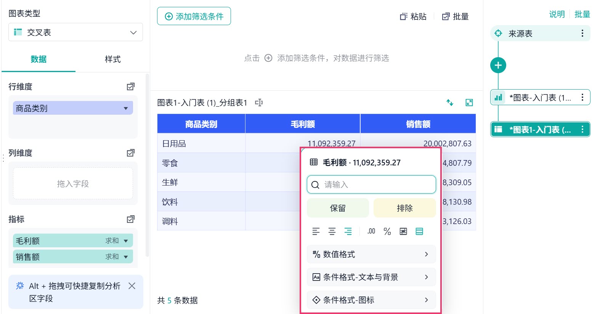Toggle the 指标 batch select checkbox icon
This screenshot has height=314, width=592.
[x=131, y=219]
